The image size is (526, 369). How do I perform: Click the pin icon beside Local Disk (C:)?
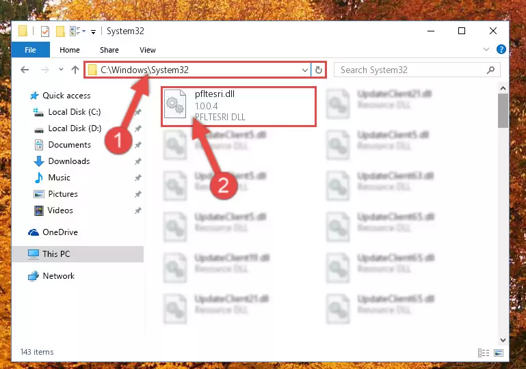click(x=138, y=112)
